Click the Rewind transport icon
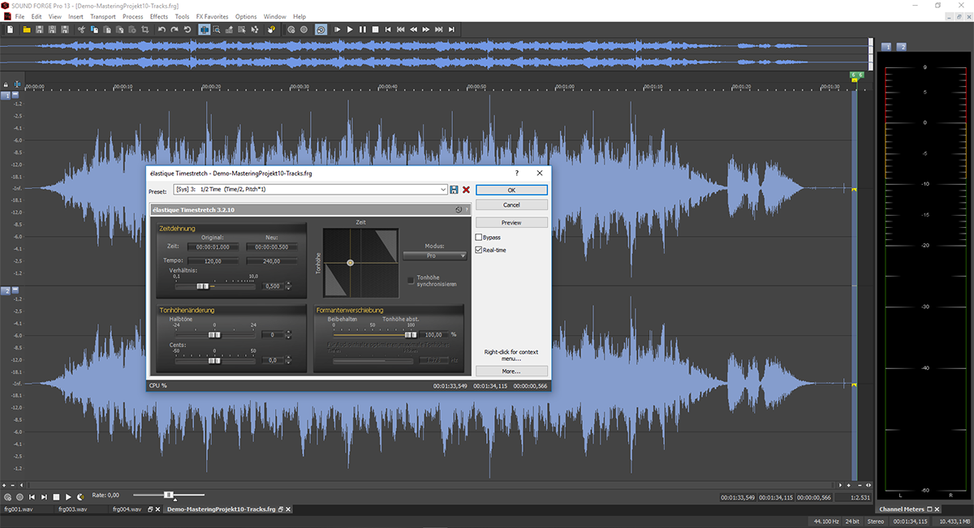974x528 pixels. pyautogui.click(x=413, y=28)
